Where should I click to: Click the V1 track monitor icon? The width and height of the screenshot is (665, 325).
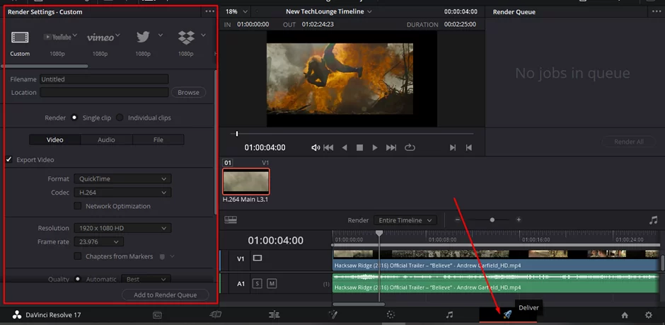[257, 258]
